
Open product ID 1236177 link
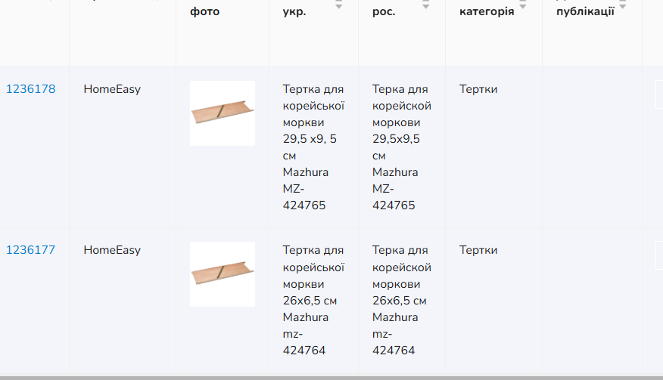[x=30, y=250]
